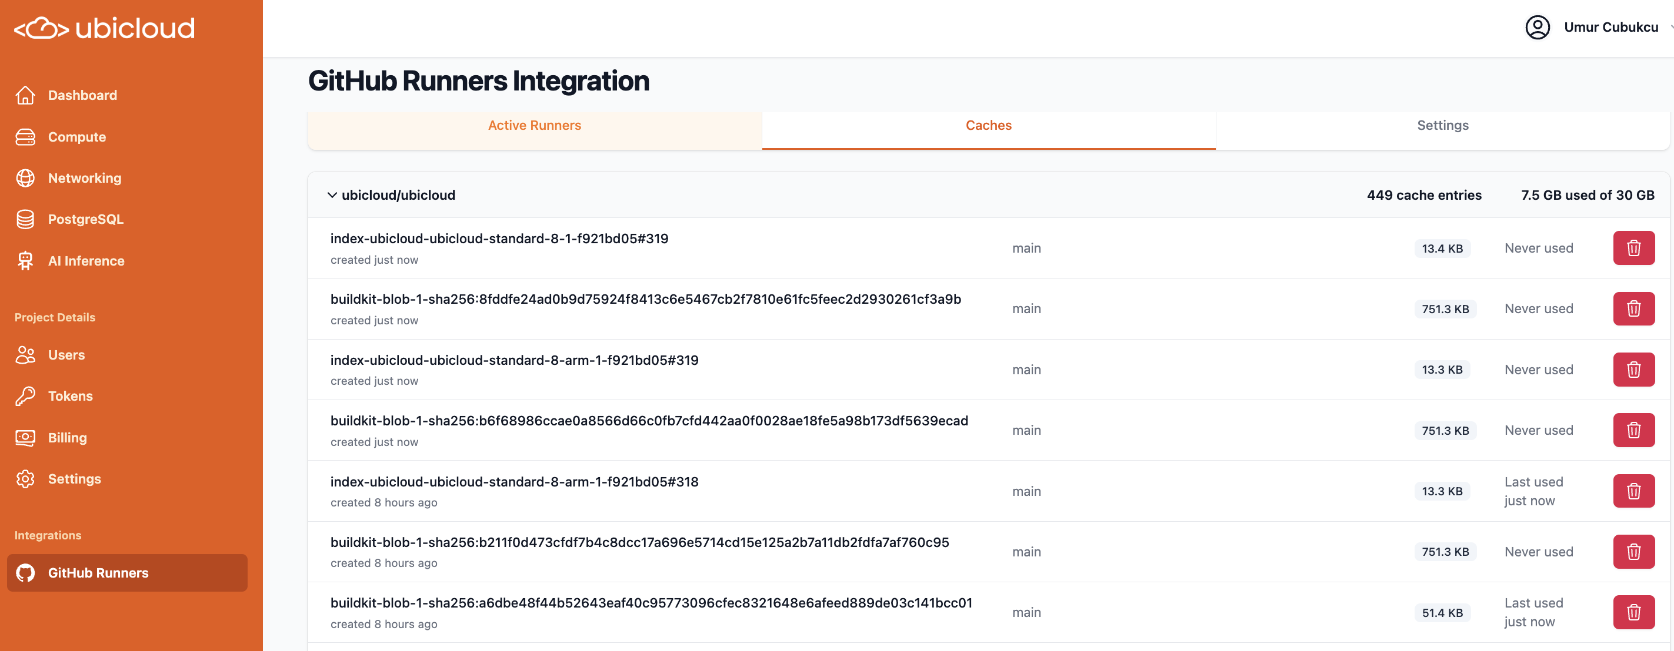Select GitHub Runners integration

(126, 572)
